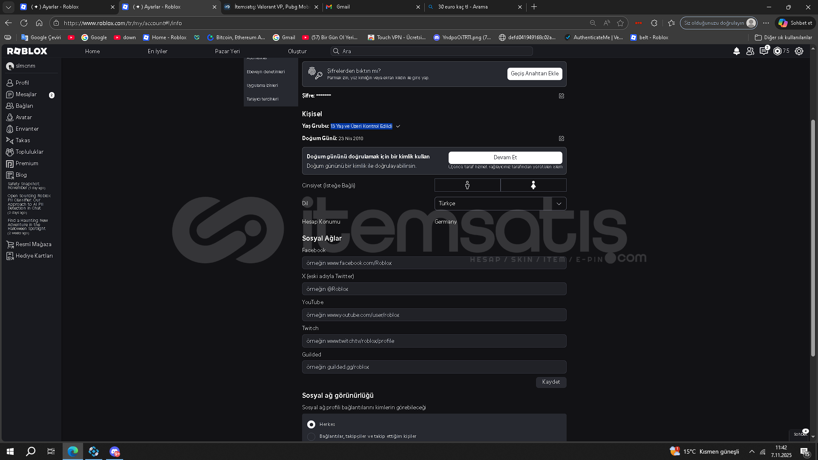Expand the Yaş Grubu chevron
Viewport: 818px width, 460px height.
[398, 126]
